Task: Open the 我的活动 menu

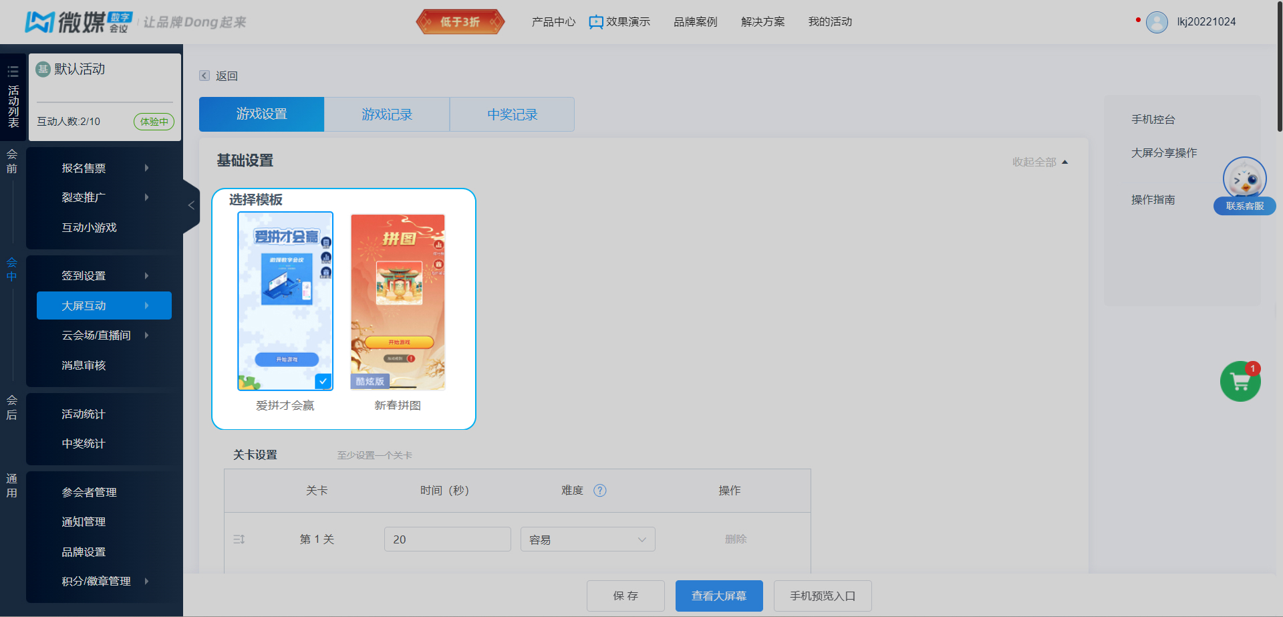Action: [x=830, y=22]
